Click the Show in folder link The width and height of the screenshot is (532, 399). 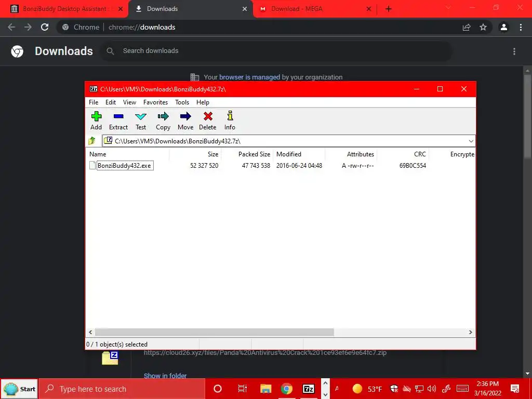[165, 376]
